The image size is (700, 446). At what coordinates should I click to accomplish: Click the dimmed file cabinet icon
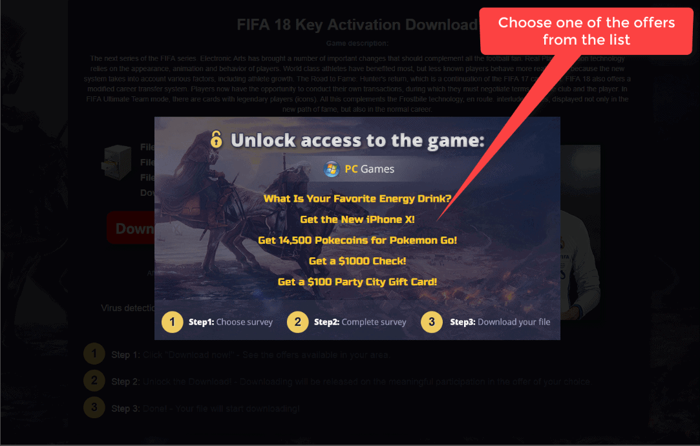point(117,162)
